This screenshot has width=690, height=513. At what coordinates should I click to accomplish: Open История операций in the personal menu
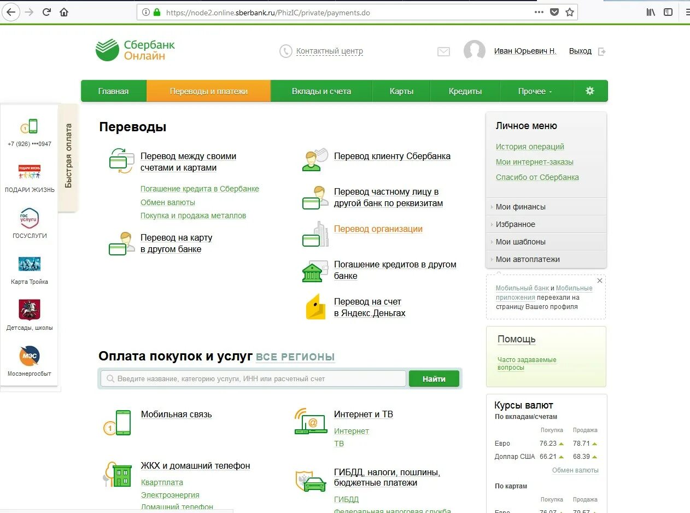(530, 147)
